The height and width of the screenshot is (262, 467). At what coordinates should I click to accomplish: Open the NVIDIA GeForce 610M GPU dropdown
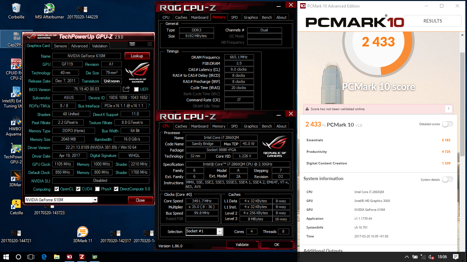coord(61,200)
